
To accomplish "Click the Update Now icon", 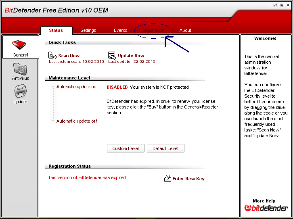I will 112,55.
